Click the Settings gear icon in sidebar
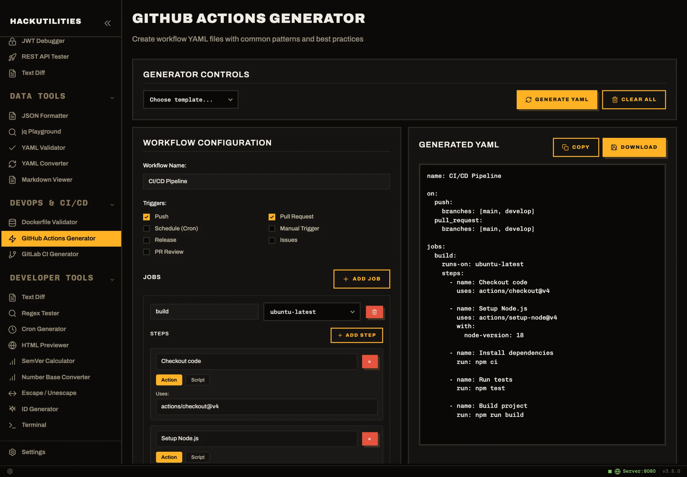The height and width of the screenshot is (477, 687). click(12, 452)
